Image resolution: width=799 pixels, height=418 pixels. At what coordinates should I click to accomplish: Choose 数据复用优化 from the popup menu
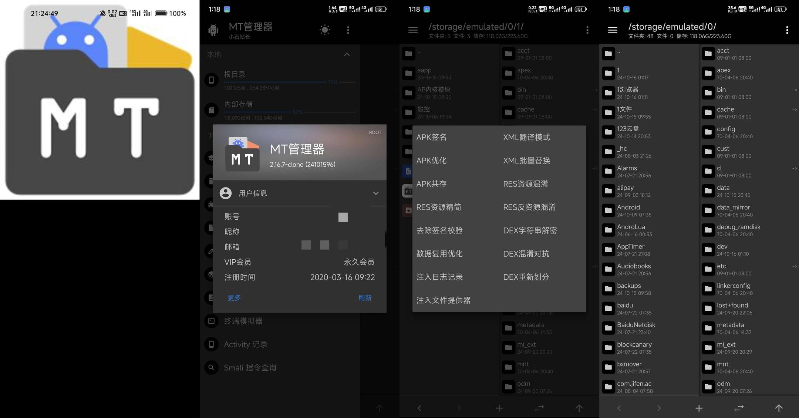[x=439, y=254]
